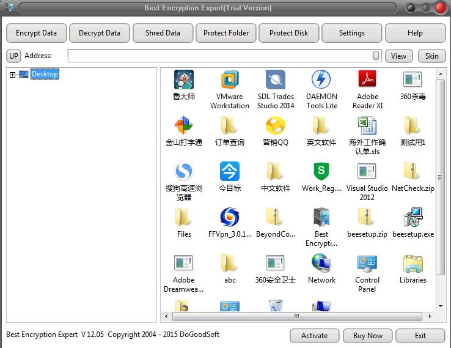Select the 360安全卫士 icon
451x348 pixels.
[276, 263]
